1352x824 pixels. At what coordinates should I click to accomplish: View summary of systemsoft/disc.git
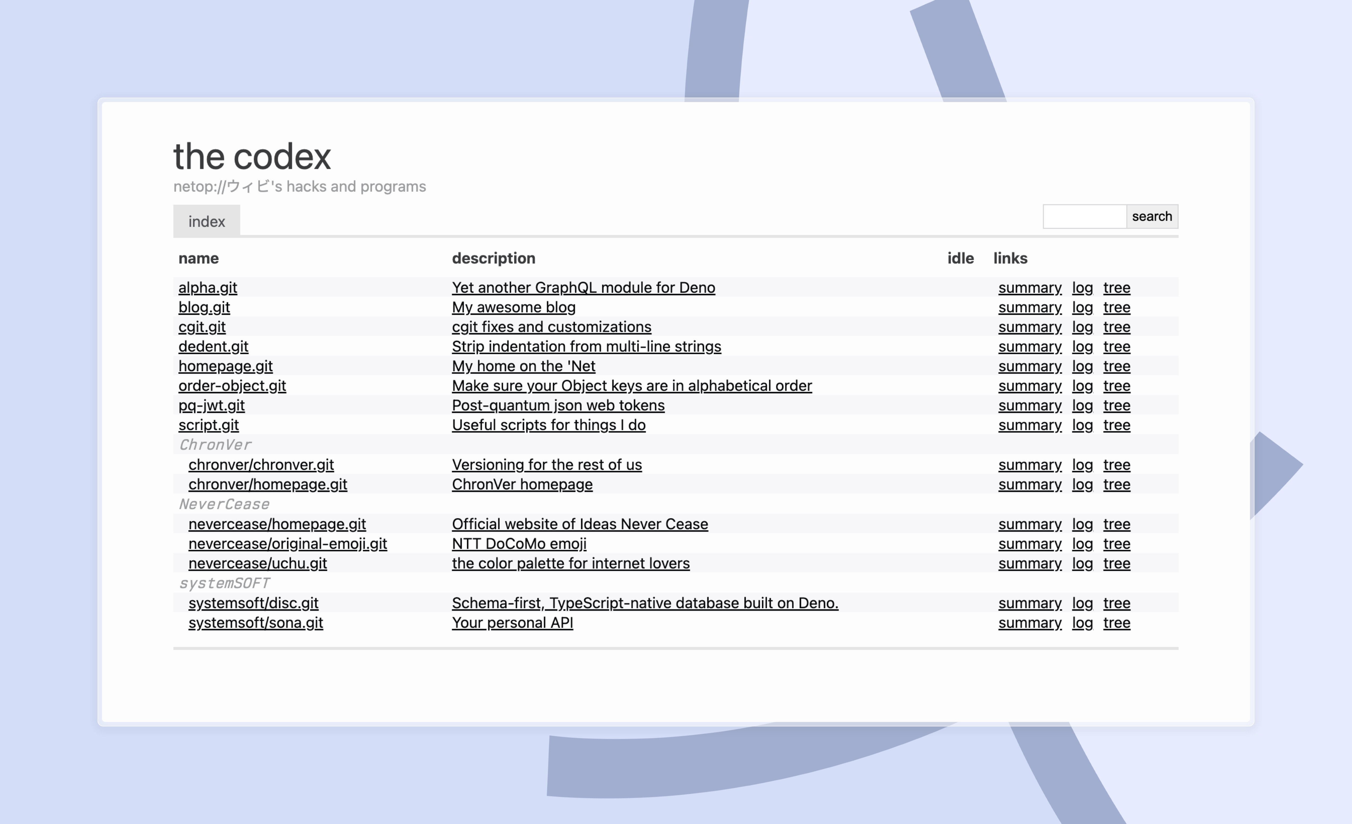(1029, 603)
